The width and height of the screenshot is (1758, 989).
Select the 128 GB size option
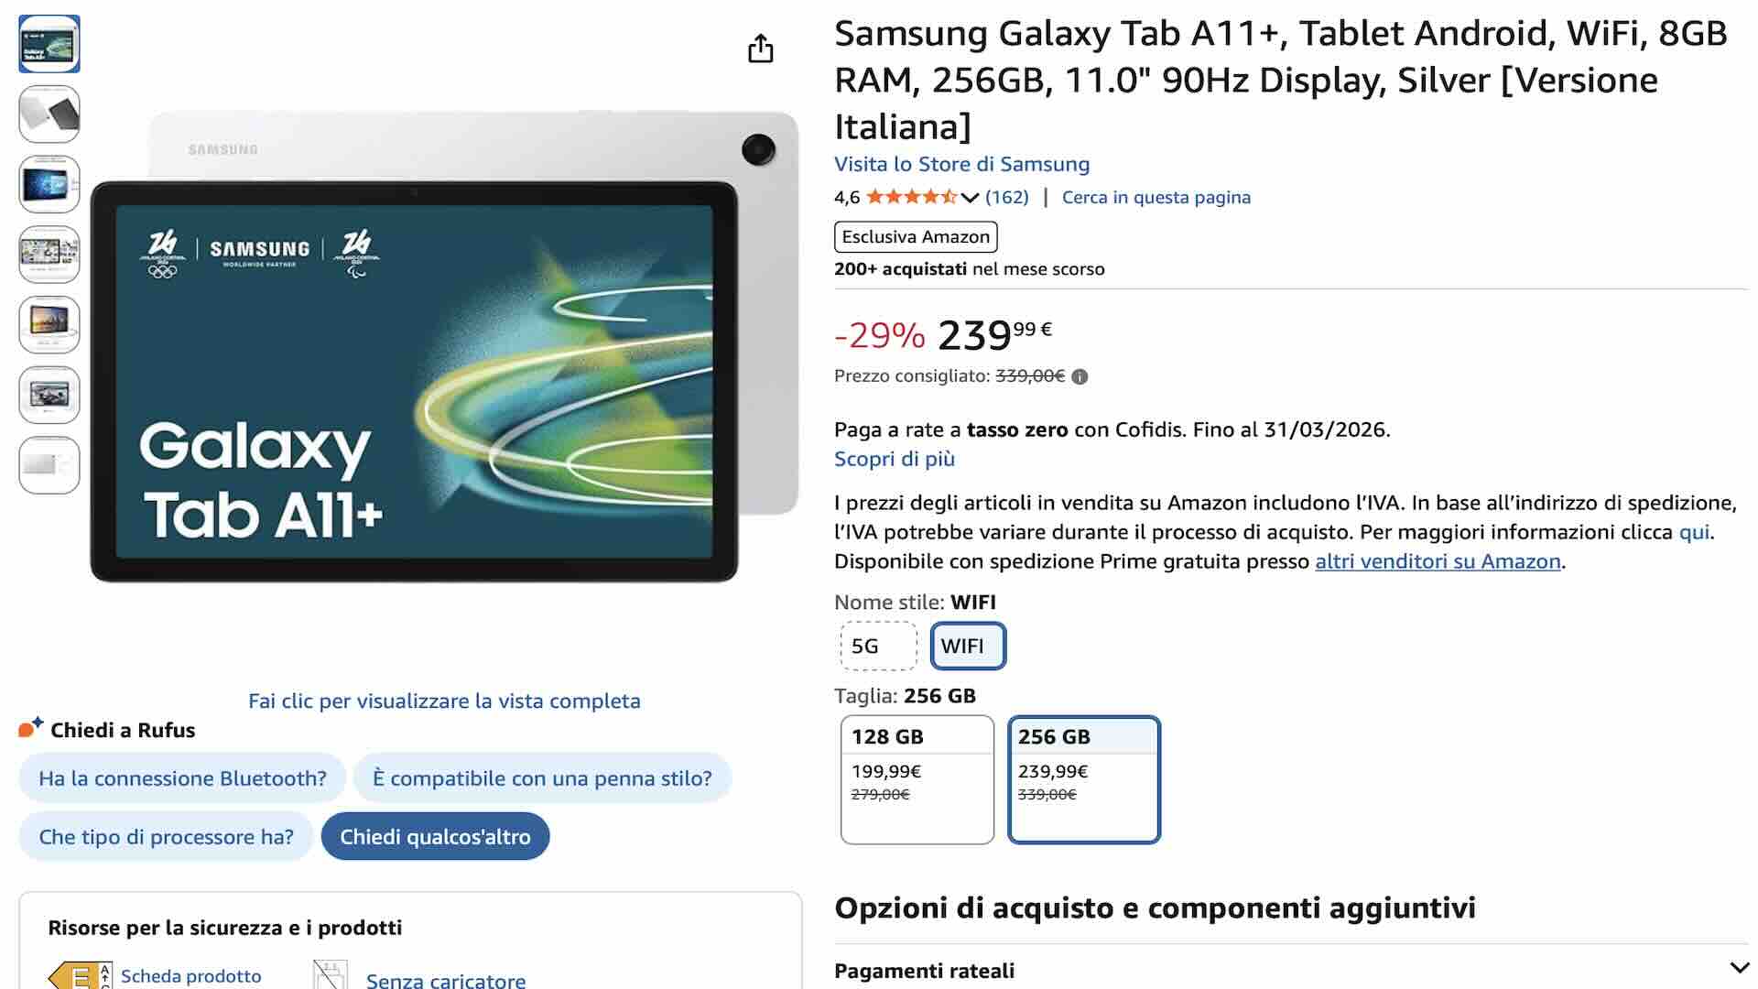point(915,779)
